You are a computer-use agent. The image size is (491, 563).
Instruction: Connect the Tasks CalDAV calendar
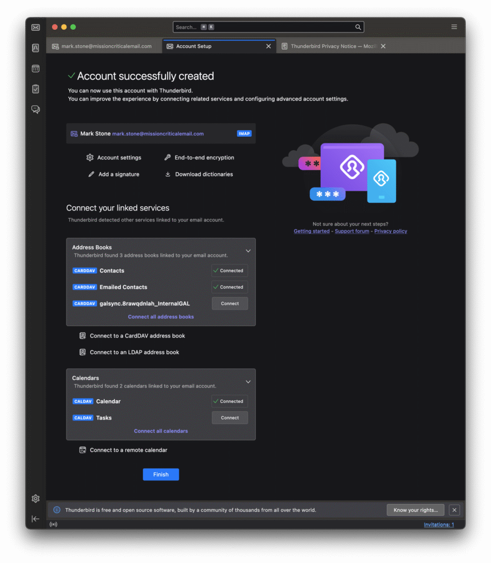pyautogui.click(x=230, y=418)
